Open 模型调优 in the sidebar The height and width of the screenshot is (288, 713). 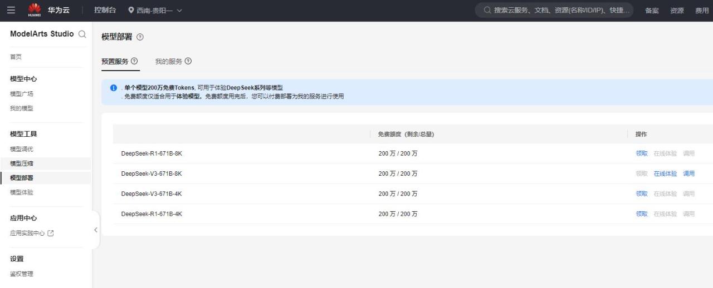22,149
